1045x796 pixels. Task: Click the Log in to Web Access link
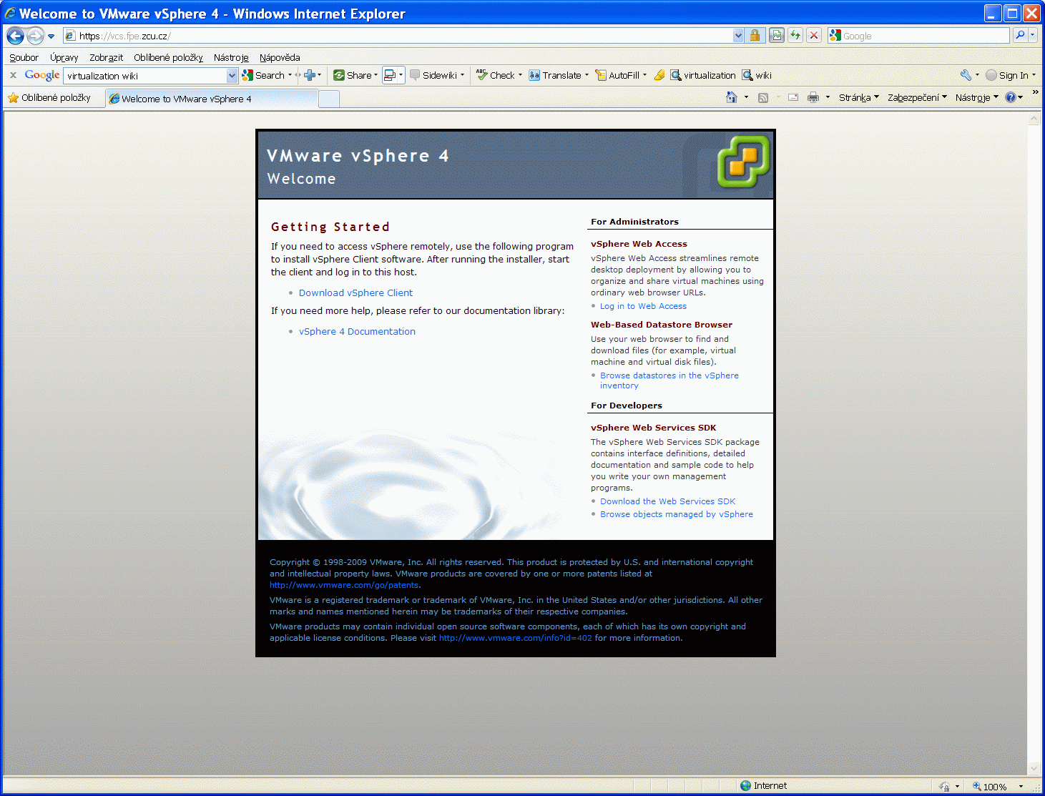[643, 306]
